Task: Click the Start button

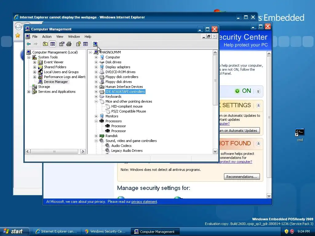Action: (14, 231)
